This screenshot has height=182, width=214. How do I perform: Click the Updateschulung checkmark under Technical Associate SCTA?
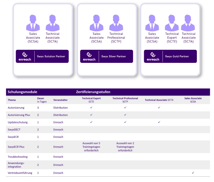coord(159,122)
